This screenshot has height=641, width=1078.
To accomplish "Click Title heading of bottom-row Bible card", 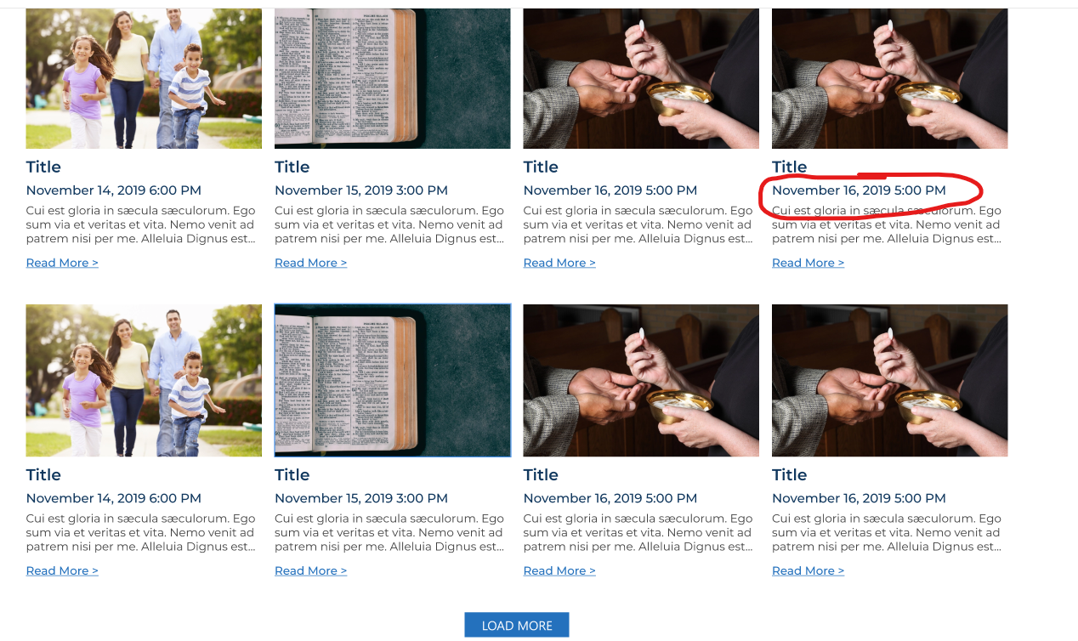I will tap(292, 474).
